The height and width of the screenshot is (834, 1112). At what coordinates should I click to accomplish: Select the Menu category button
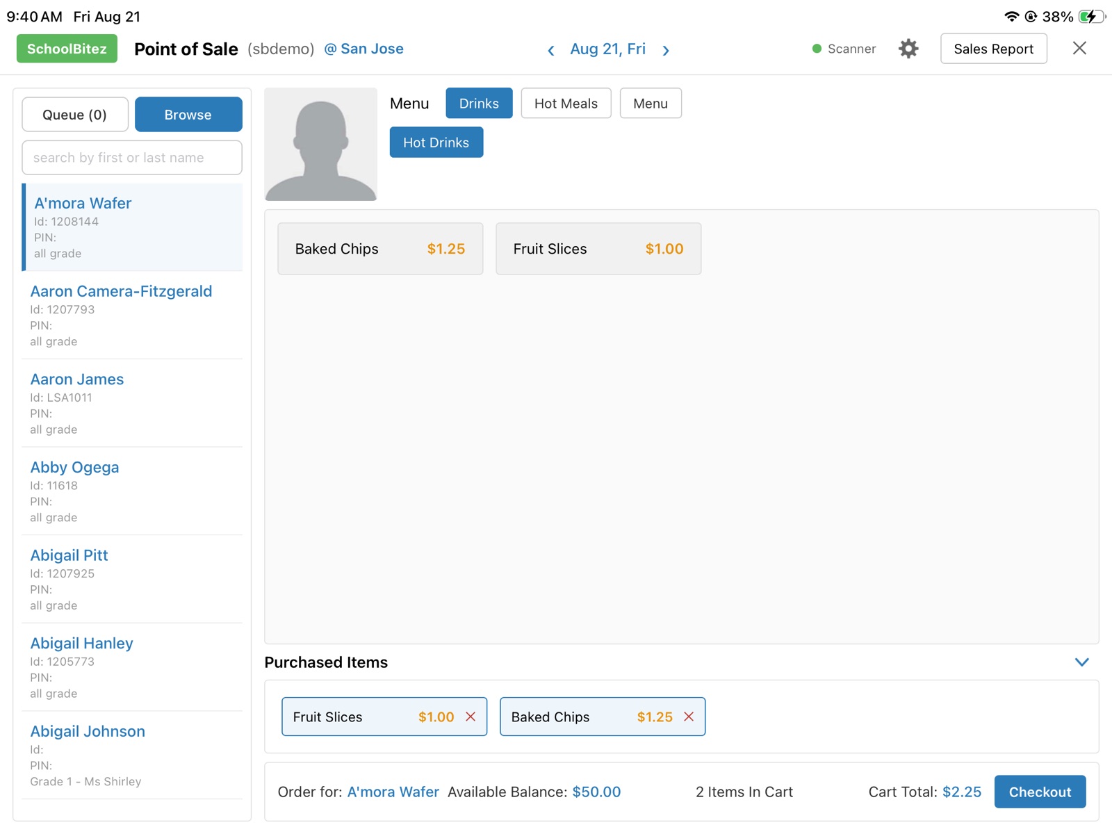(x=651, y=103)
